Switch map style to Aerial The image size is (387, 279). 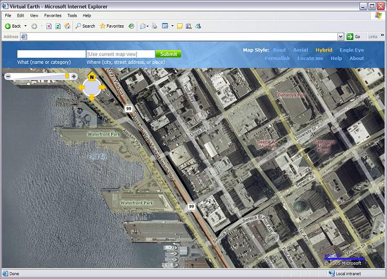[x=301, y=50]
